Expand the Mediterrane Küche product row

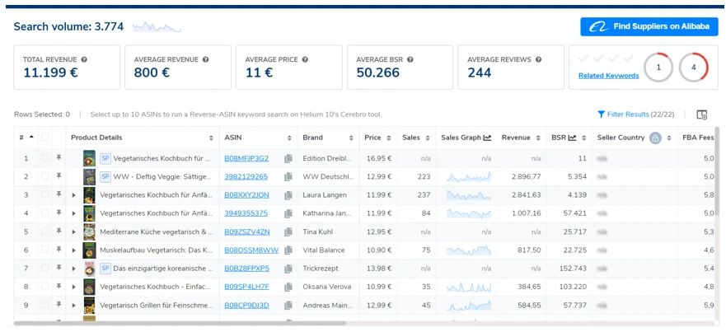(x=74, y=231)
